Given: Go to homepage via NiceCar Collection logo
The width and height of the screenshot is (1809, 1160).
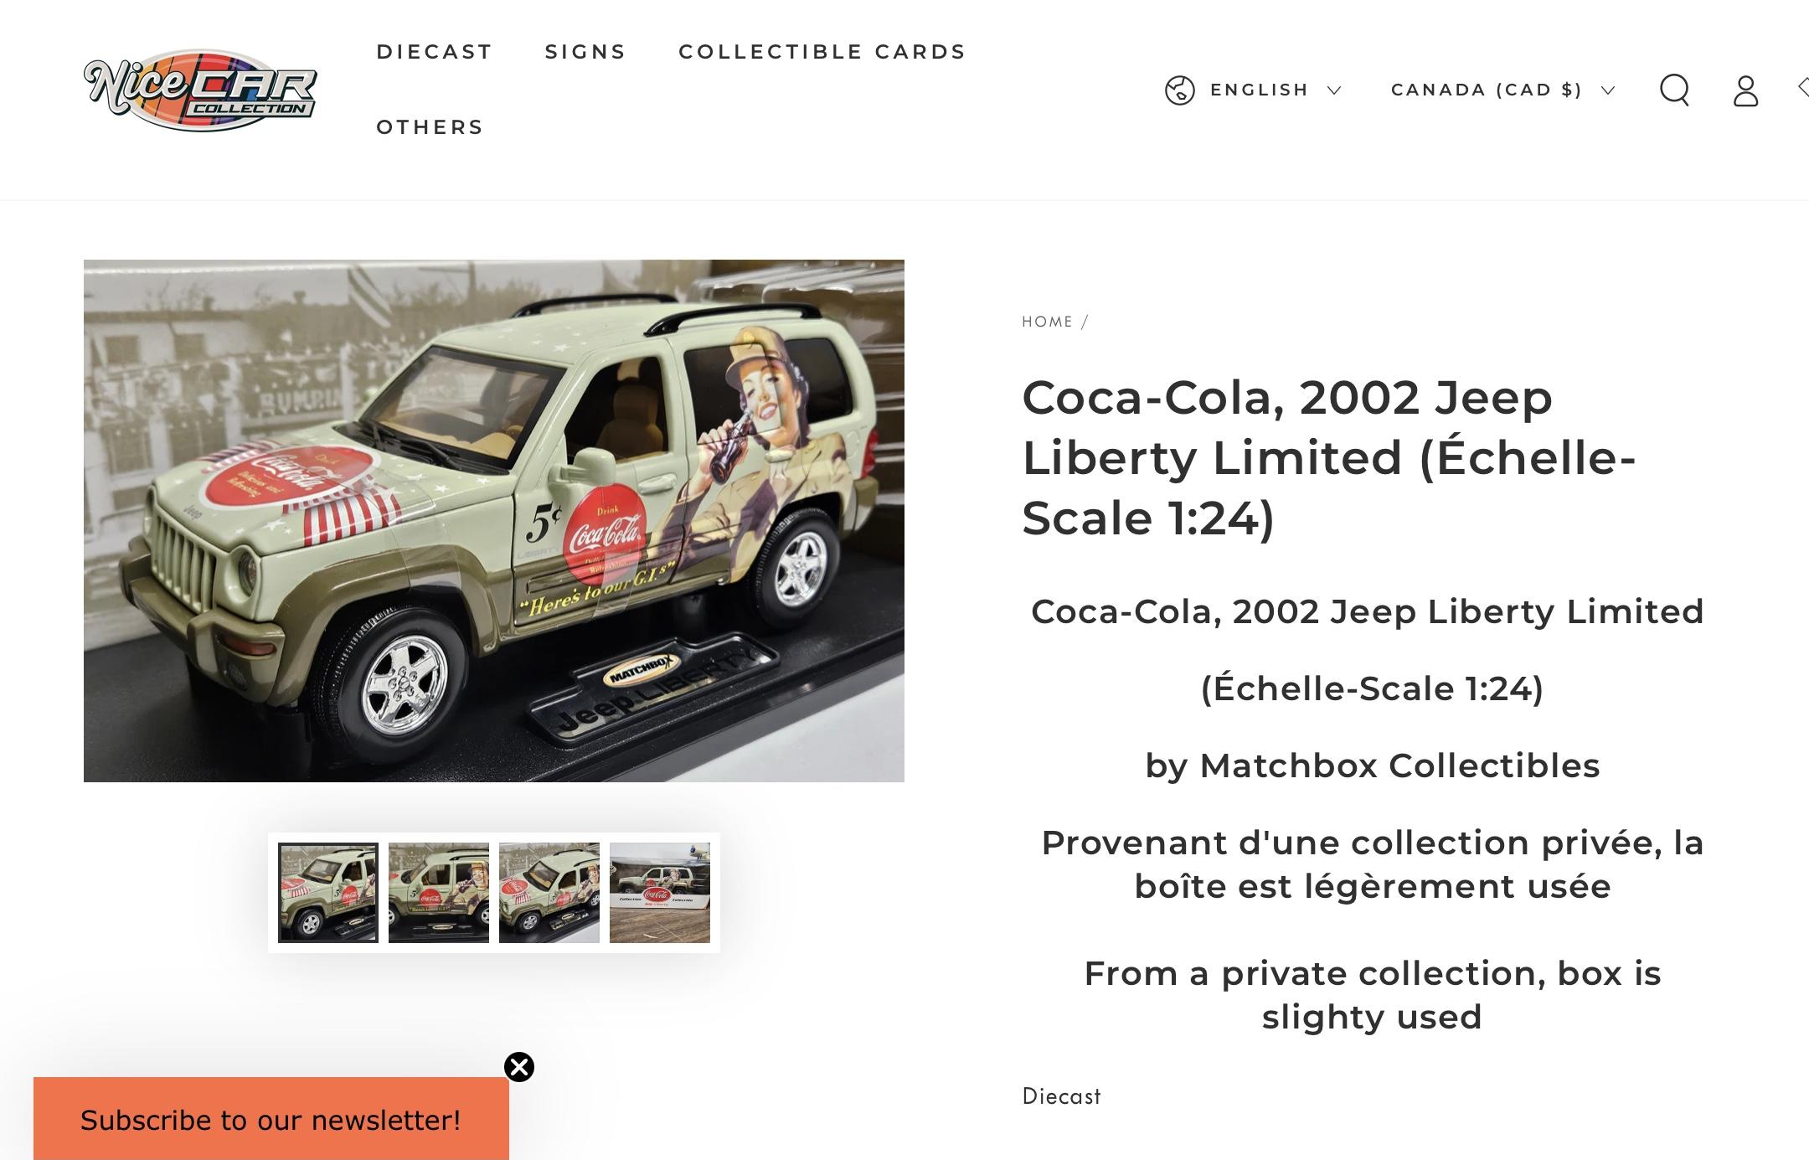Looking at the screenshot, I should (x=200, y=90).
